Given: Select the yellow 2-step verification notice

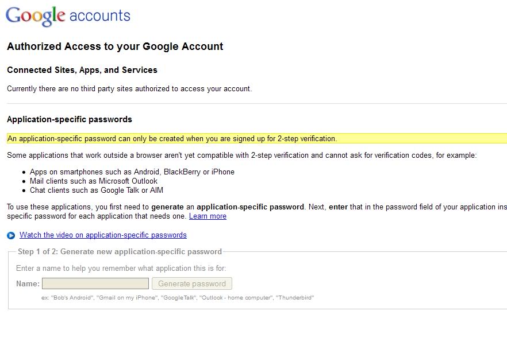Looking at the screenshot, I should tap(171, 138).
